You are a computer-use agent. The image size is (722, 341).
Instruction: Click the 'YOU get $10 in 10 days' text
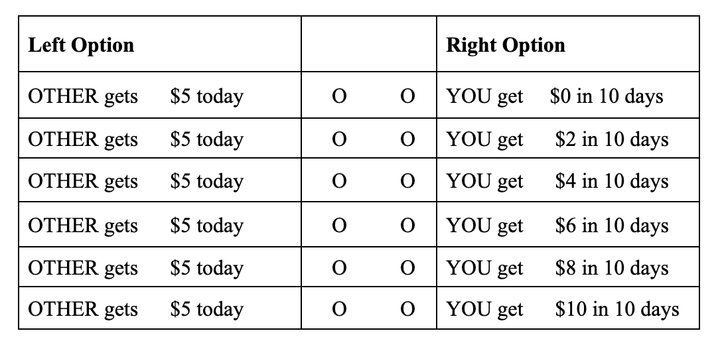[563, 310]
